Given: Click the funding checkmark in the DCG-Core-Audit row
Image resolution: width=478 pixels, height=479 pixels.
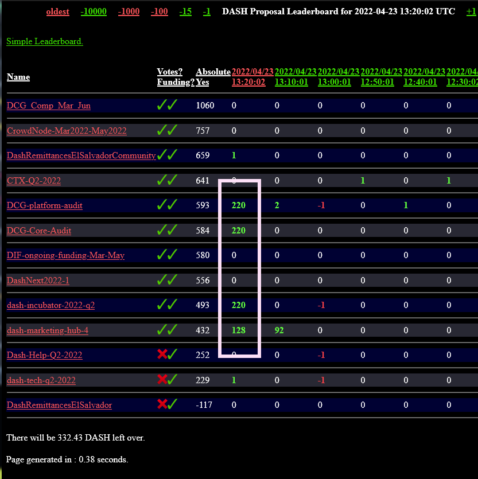Looking at the screenshot, I should 172,229.
